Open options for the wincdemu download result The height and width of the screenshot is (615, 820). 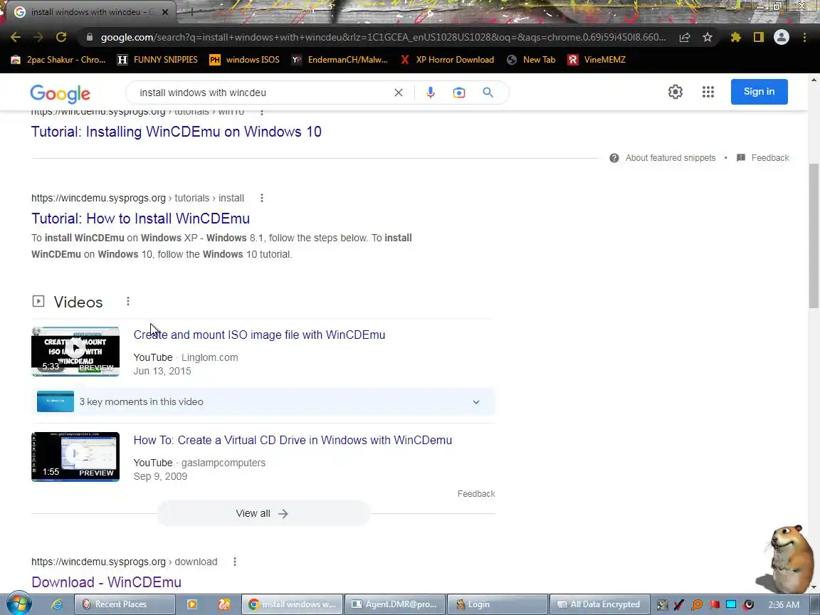[235, 562]
